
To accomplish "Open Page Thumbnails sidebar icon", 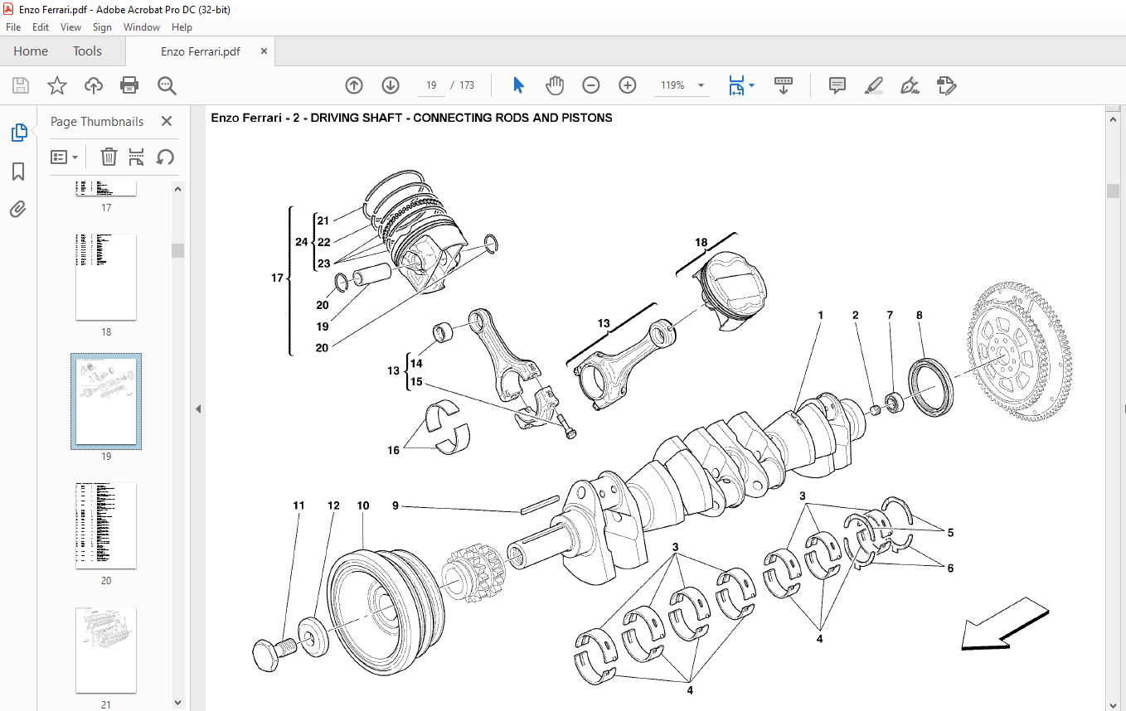I will pos(18,132).
